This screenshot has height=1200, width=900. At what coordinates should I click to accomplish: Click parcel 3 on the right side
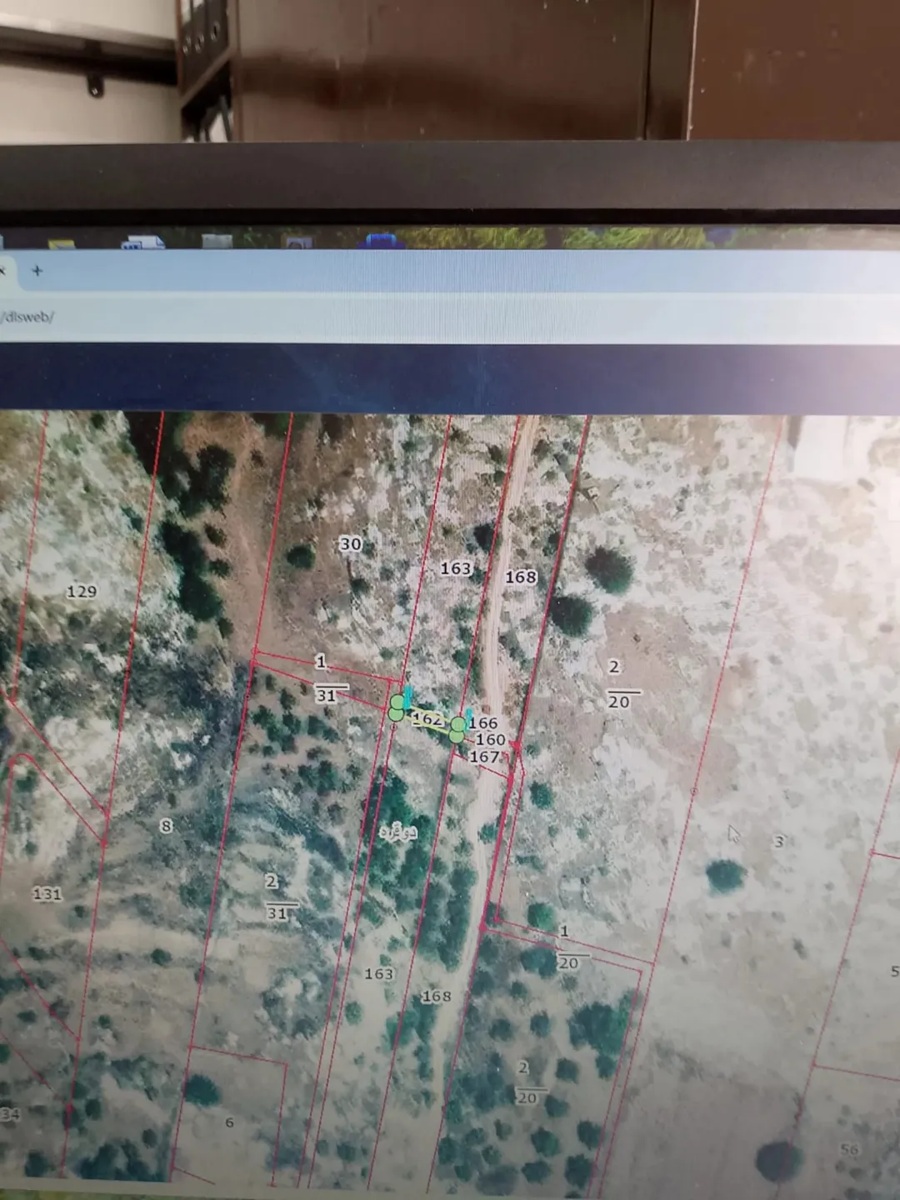[779, 842]
